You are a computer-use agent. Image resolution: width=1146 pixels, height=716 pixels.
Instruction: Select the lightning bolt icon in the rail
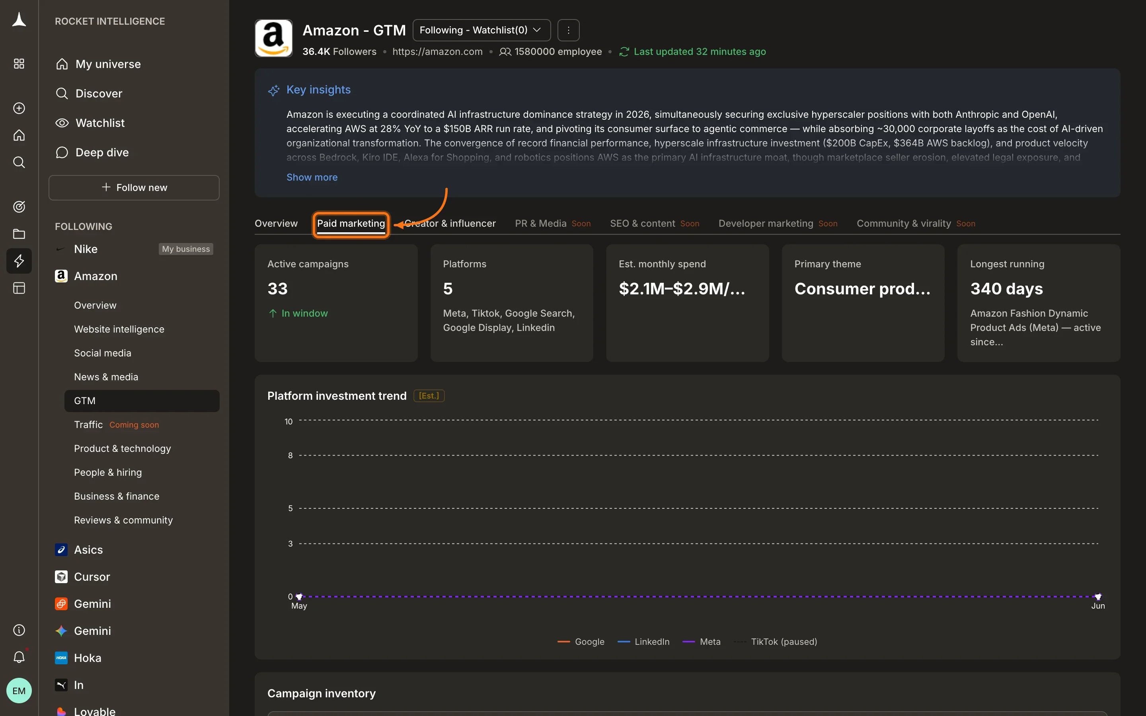[19, 261]
